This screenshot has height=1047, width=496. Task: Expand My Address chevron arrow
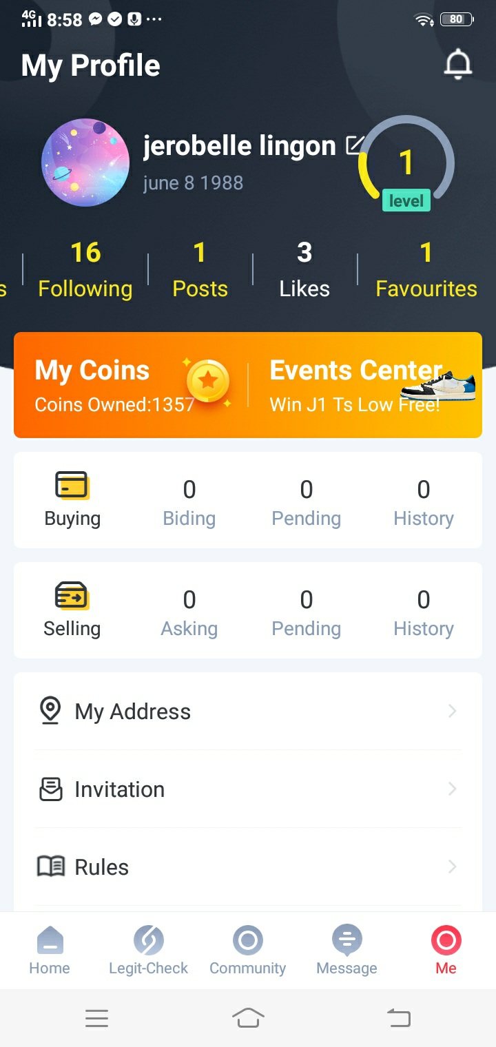(x=452, y=711)
